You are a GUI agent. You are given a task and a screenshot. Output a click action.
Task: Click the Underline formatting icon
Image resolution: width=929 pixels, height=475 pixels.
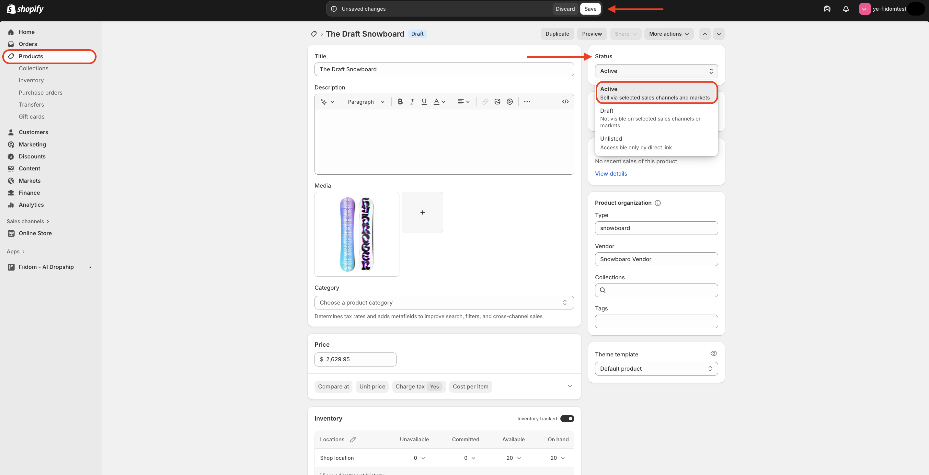[424, 102]
